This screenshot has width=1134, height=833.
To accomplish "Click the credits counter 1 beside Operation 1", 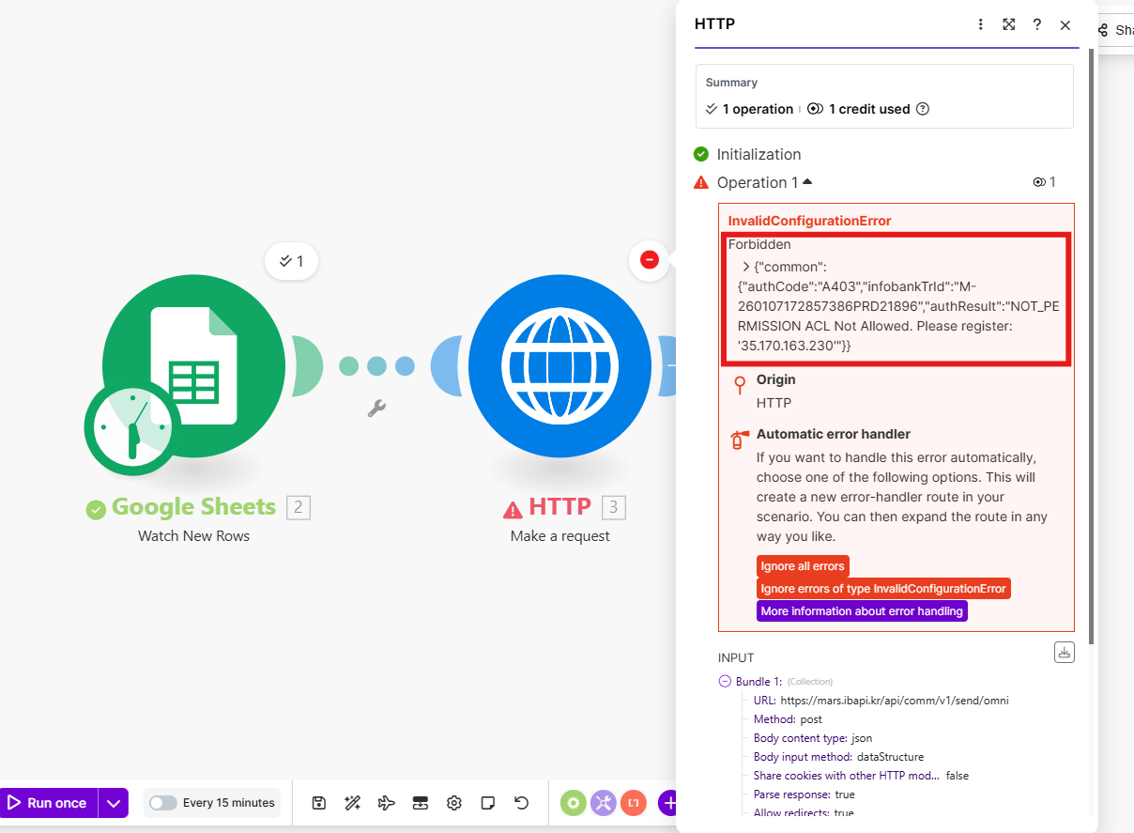I will click(x=1045, y=182).
